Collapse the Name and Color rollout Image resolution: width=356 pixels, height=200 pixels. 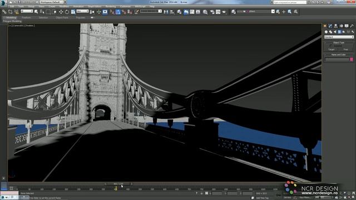[339, 54]
